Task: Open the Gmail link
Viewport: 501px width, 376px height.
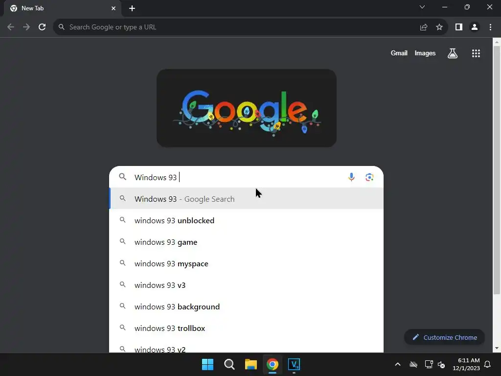Action: coord(399,53)
